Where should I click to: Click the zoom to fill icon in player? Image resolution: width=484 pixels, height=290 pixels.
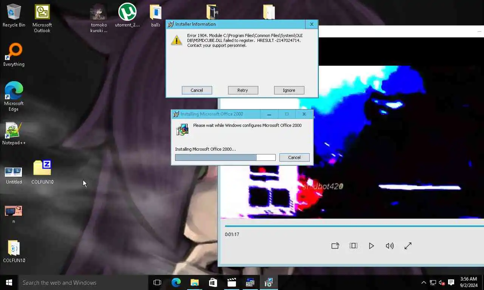coord(353,246)
